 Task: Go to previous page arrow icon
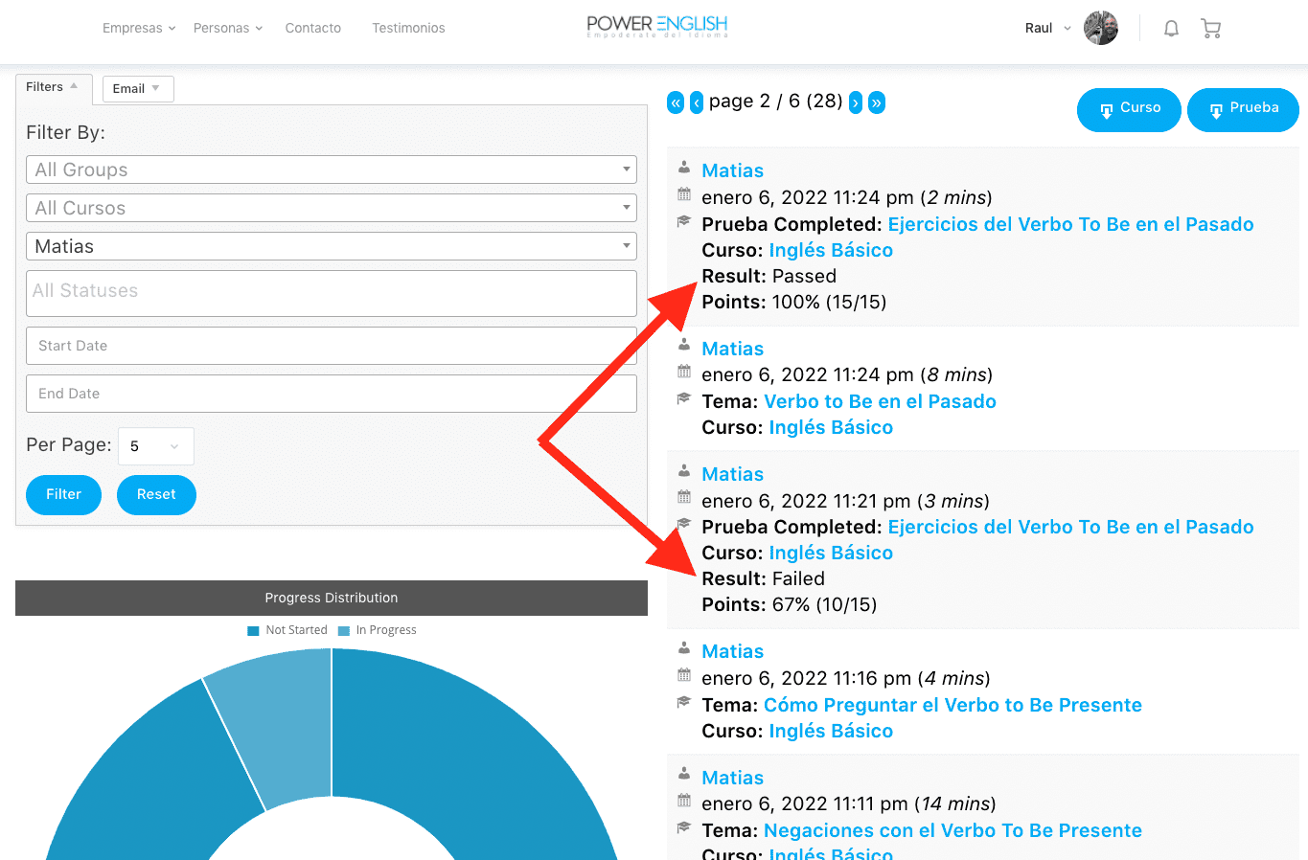(x=697, y=102)
